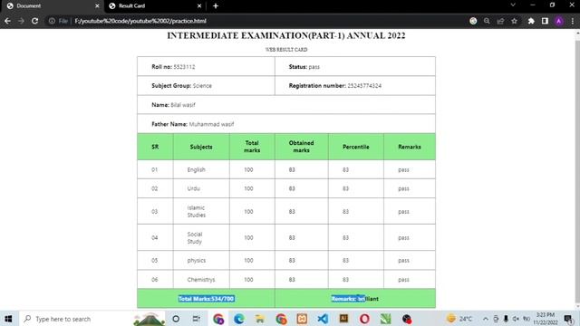
Task: Open Cortana circle icon on taskbar
Action: [176, 319]
